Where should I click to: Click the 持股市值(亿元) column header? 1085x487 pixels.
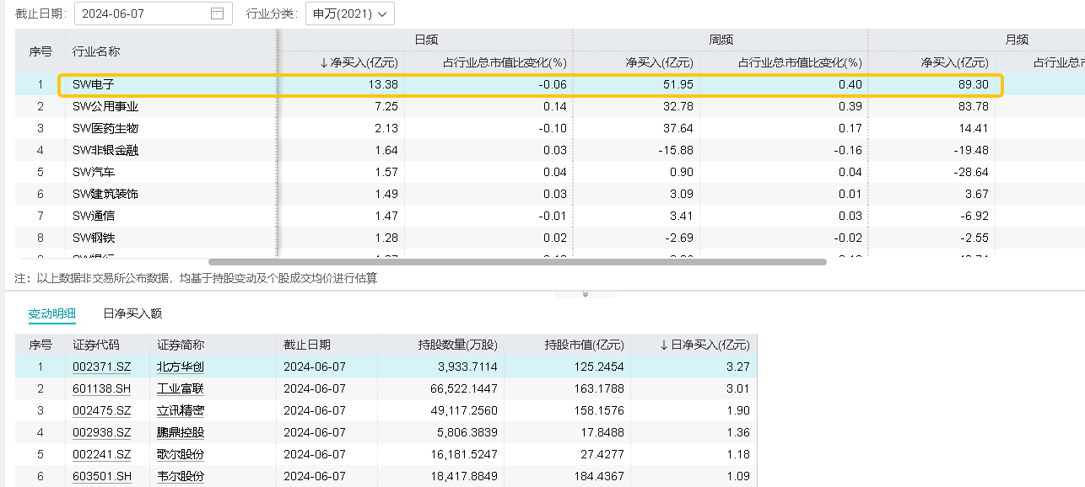click(x=584, y=345)
